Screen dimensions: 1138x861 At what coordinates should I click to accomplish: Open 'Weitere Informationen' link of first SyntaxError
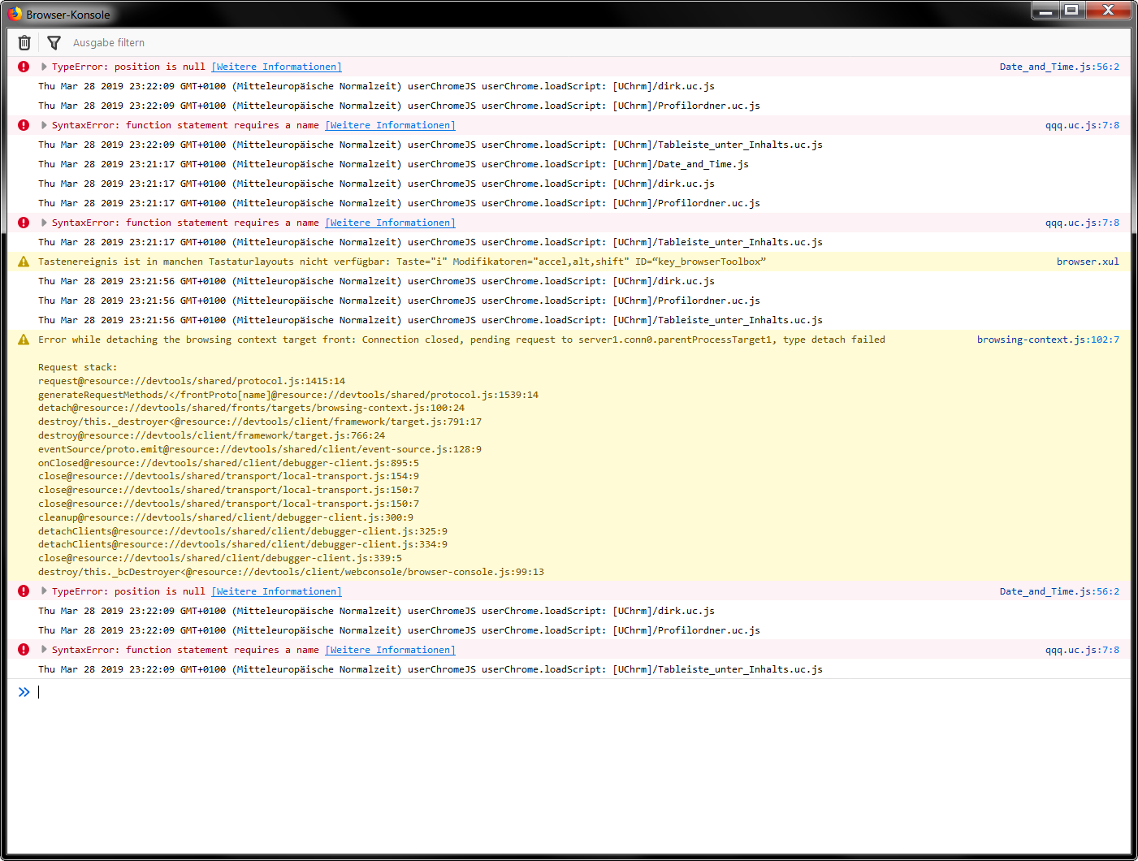[x=391, y=125]
